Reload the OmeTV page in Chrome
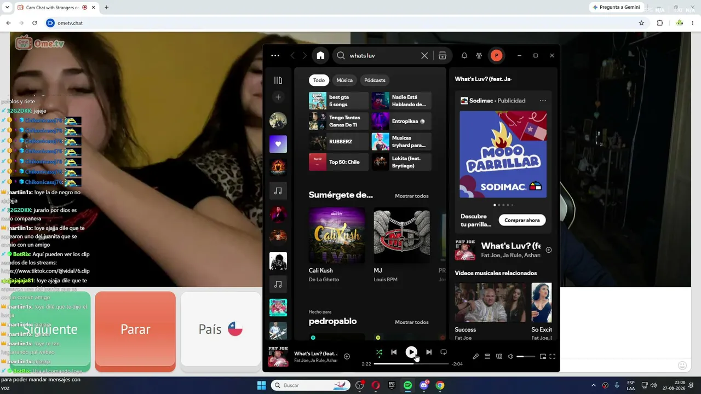 (x=35, y=23)
